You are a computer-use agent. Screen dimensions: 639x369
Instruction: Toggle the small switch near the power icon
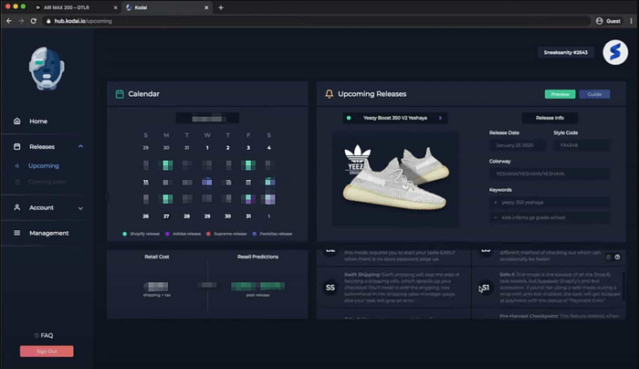click(x=609, y=257)
